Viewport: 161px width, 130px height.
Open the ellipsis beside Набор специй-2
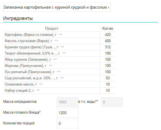[38, 90]
